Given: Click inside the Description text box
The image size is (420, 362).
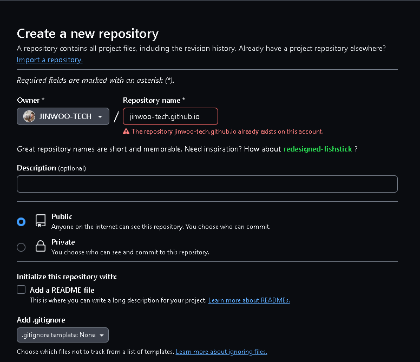Looking at the screenshot, I should [207, 184].
